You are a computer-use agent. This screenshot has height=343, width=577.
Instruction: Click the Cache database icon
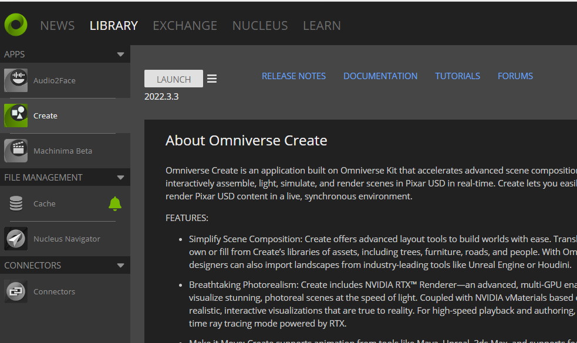point(16,203)
